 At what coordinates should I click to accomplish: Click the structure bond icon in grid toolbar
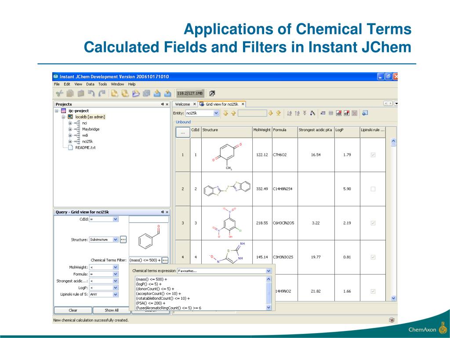tap(312, 113)
